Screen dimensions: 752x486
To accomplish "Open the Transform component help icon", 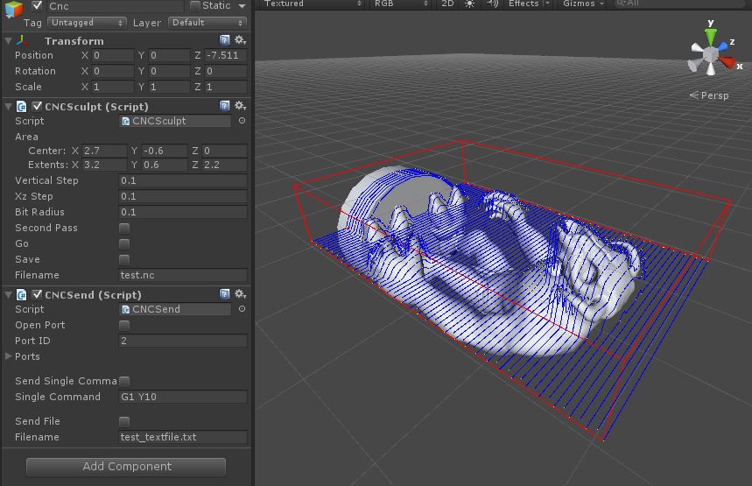I will [x=224, y=39].
